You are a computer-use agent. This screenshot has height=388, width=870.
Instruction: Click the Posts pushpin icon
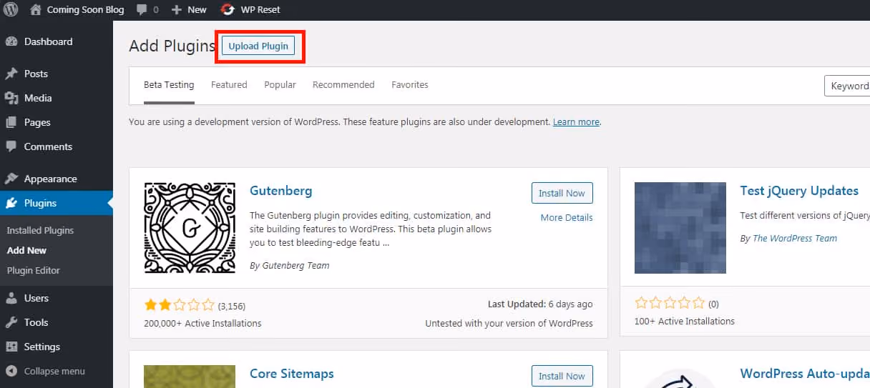[x=11, y=74]
